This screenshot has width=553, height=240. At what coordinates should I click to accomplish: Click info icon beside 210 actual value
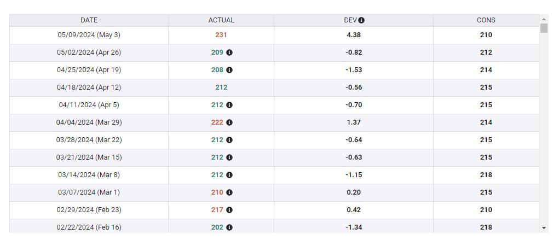[x=229, y=192]
